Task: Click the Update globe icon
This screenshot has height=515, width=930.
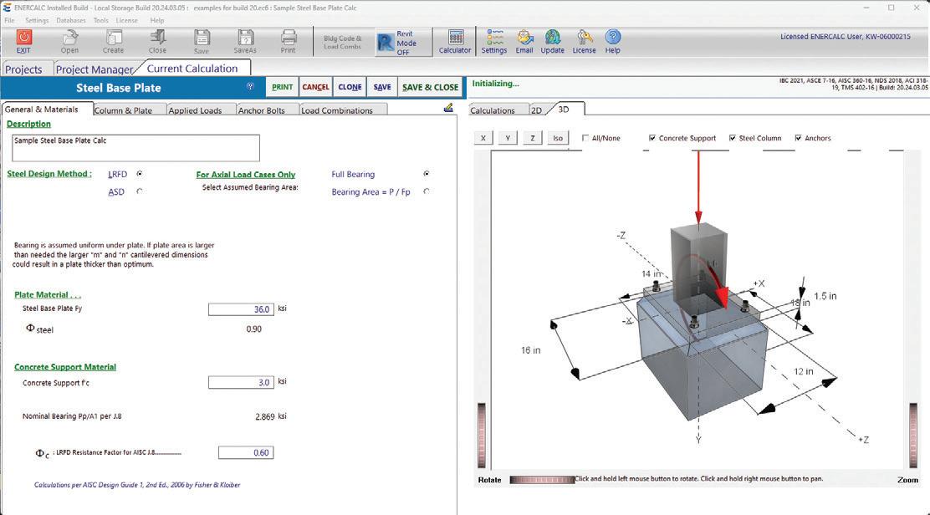Action: (x=552, y=42)
